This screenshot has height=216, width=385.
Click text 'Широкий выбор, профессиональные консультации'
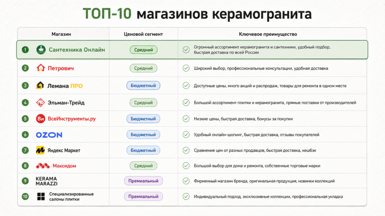243,68
